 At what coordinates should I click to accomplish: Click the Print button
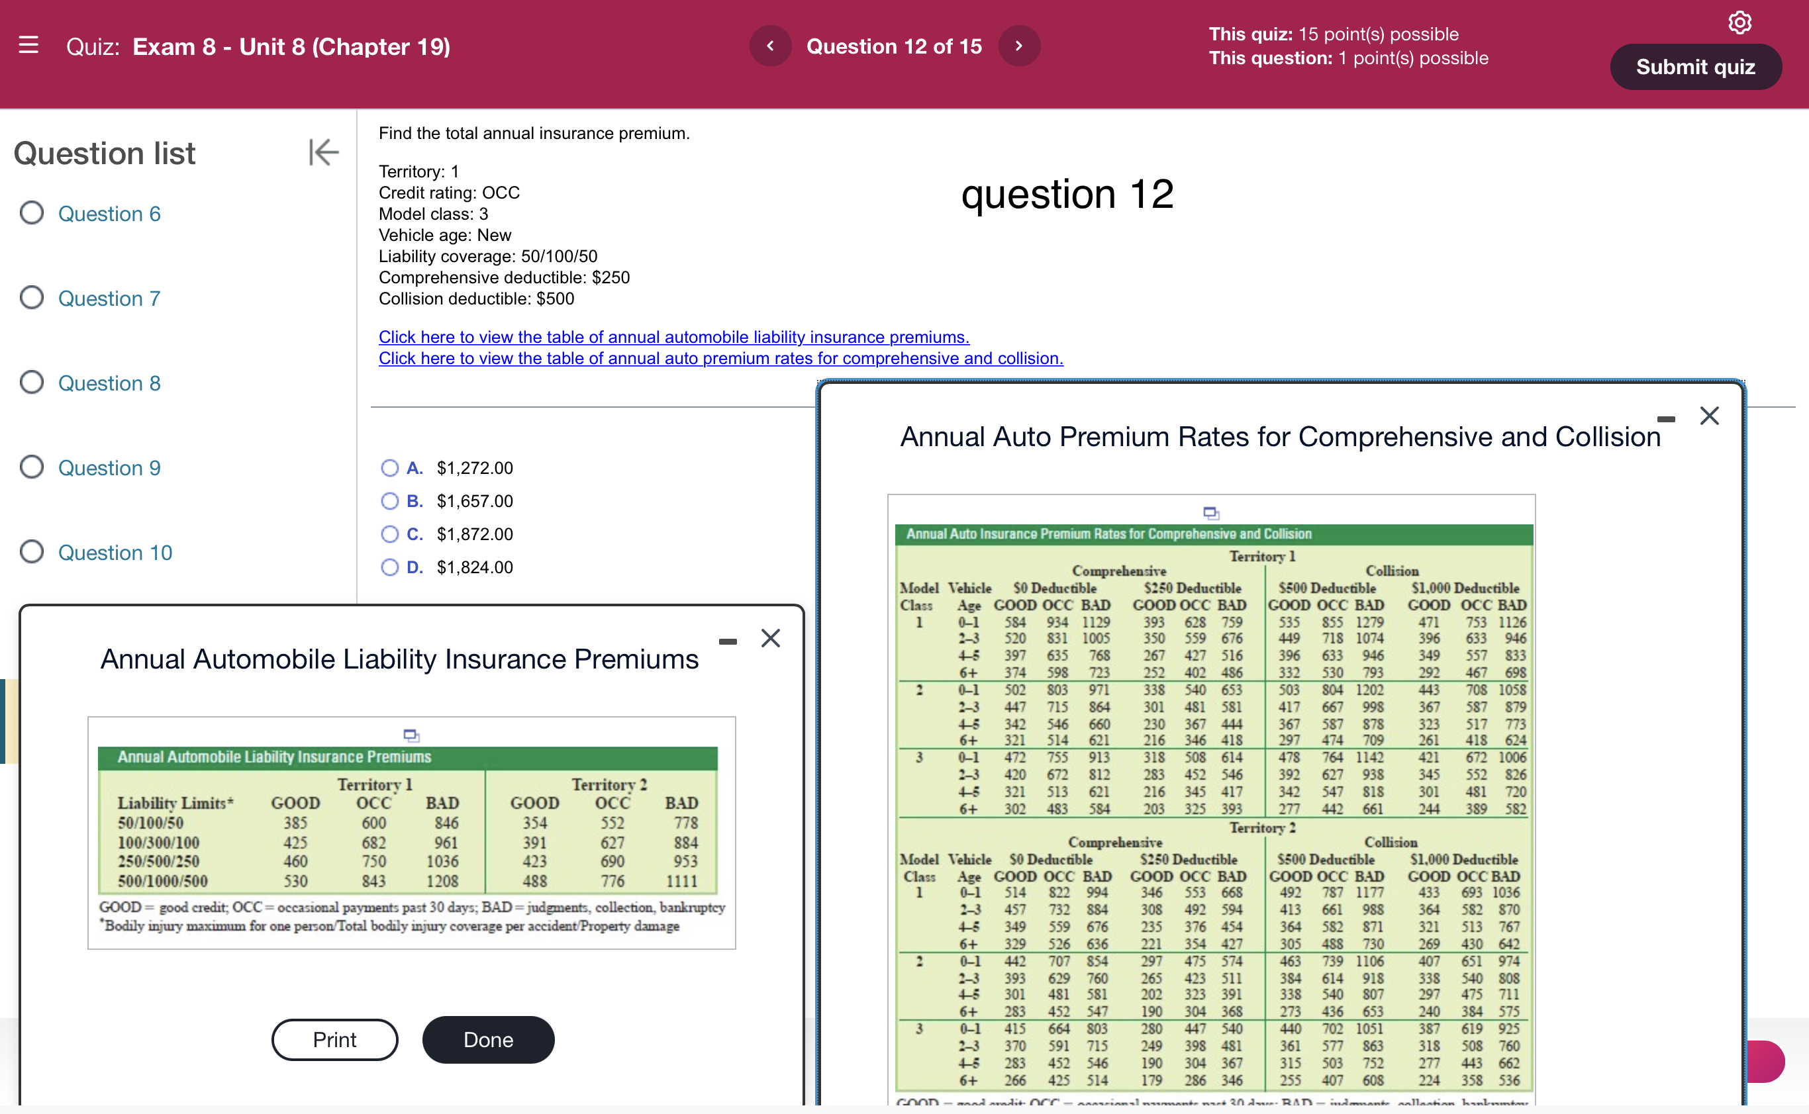[334, 1039]
